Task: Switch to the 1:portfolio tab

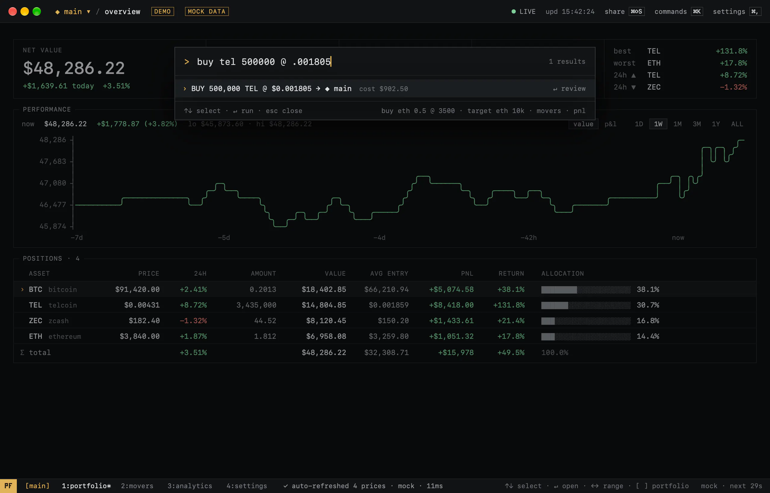Action: pos(86,486)
